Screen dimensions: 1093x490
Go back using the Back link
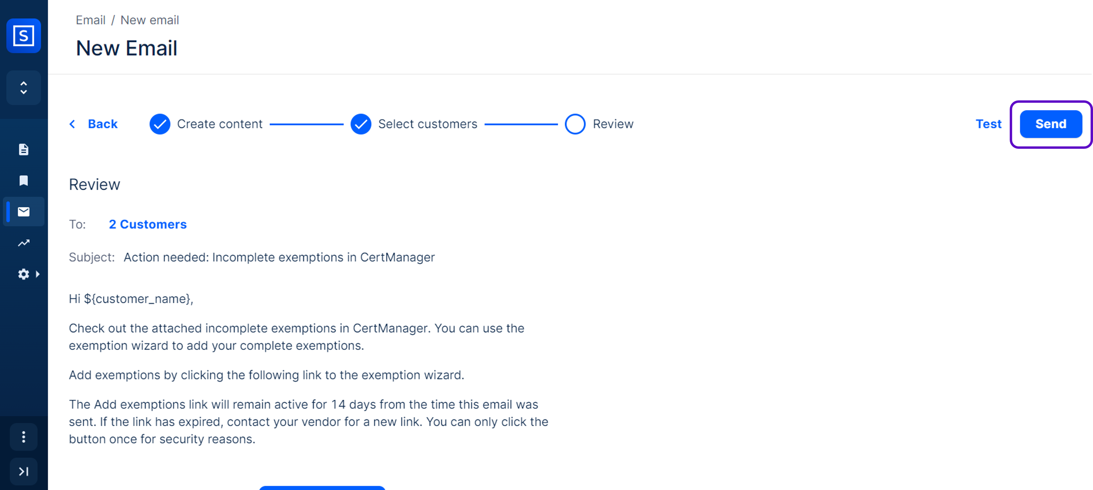102,124
